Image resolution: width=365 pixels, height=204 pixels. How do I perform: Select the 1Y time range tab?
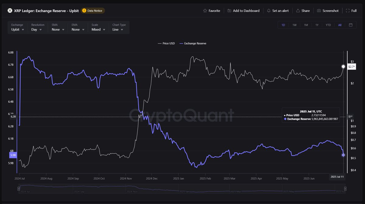(317, 25)
